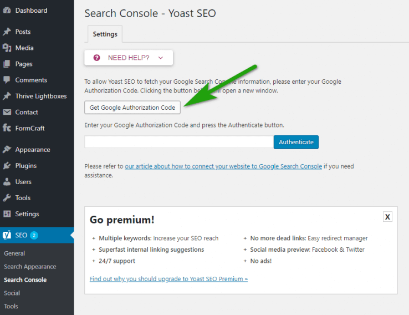This screenshot has width=409, height=315.
Task: Open the upgrade to Yoast SEO Premium link
Action: point(168,279)
